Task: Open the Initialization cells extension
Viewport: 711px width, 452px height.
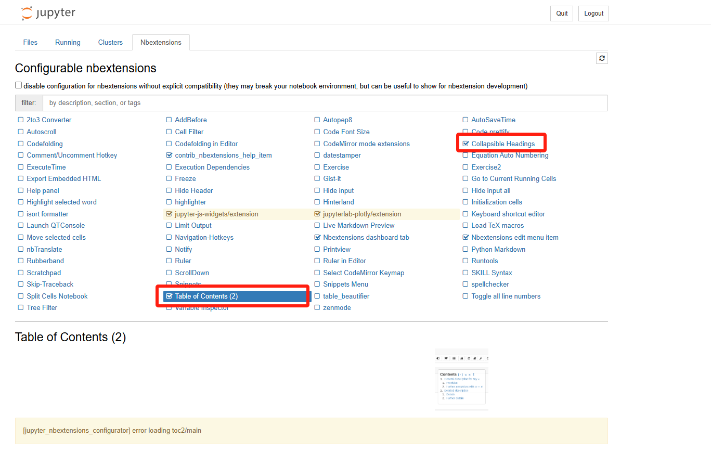Action: pos(497,202)
